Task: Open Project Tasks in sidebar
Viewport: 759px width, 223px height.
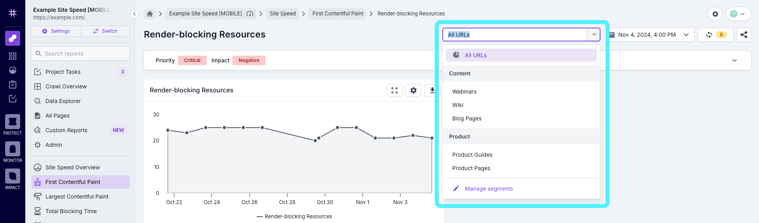Action: click(x=81, y=72)
